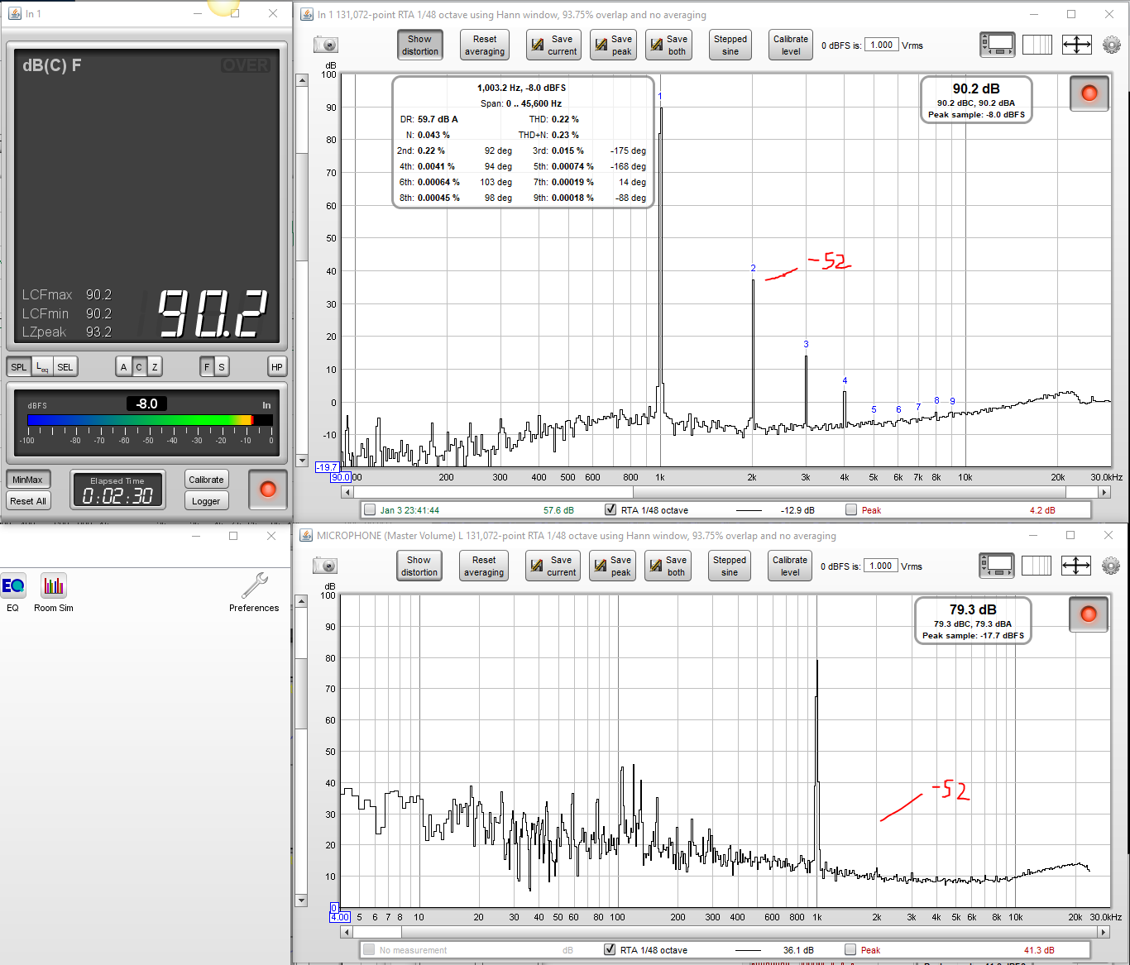Toggle RTA 1/48 octave checkbox in upper window

click(x=610, y=510)
